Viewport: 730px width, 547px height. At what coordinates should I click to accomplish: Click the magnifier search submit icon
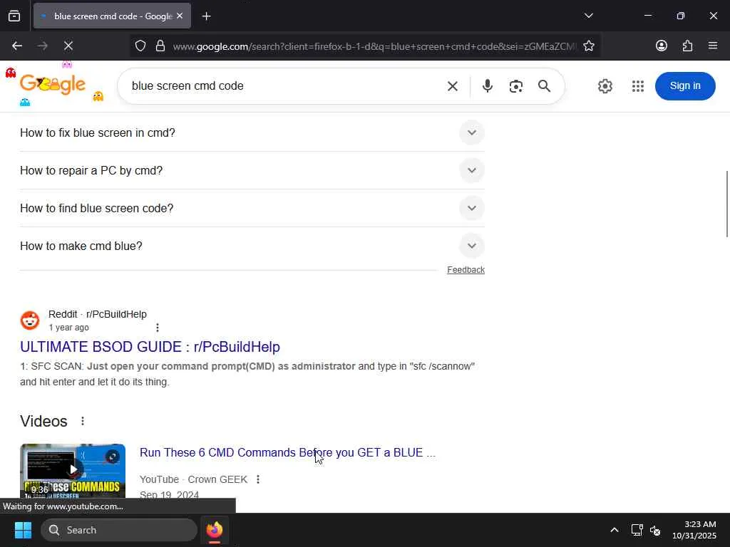[544, 86]
